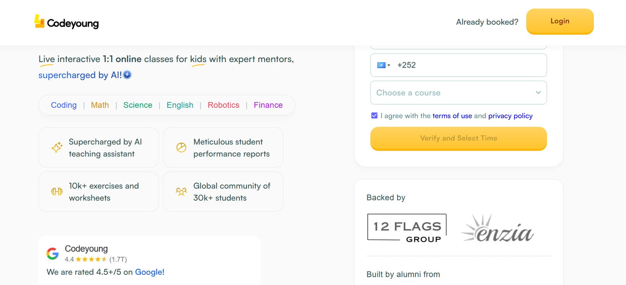
Task: Follow the Google! rating link
Action: 149,272
